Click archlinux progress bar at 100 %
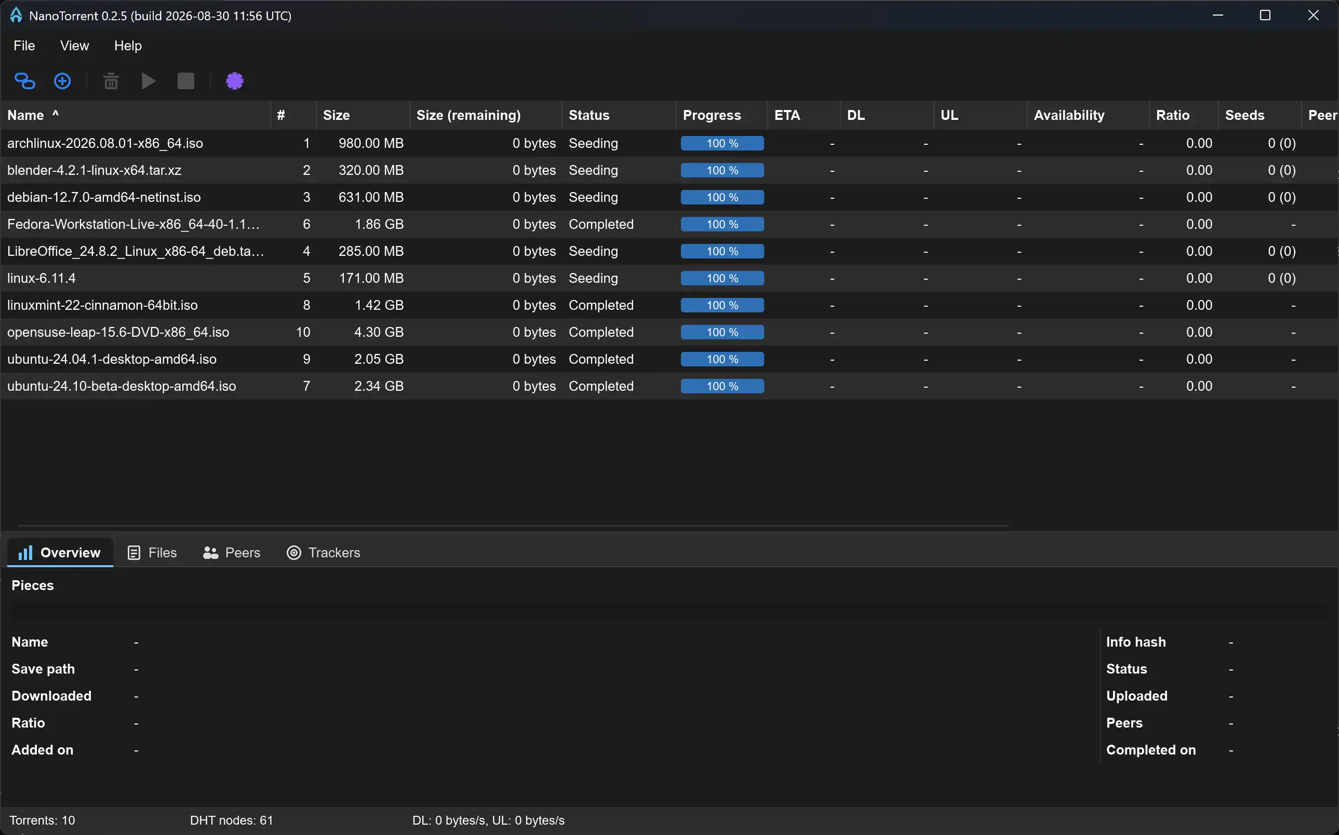 click(x=722, y=144)
